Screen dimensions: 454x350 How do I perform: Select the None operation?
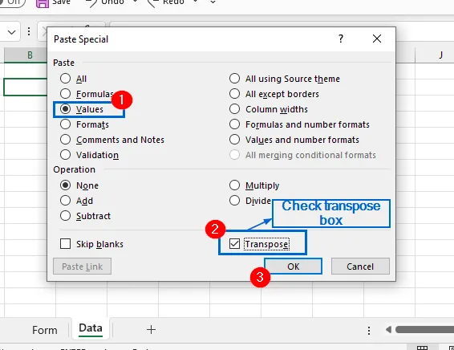pos(66,185)
